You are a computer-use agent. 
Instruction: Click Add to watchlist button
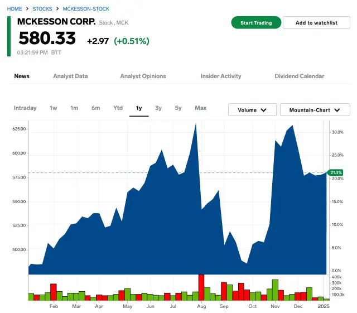pos(316,23)
